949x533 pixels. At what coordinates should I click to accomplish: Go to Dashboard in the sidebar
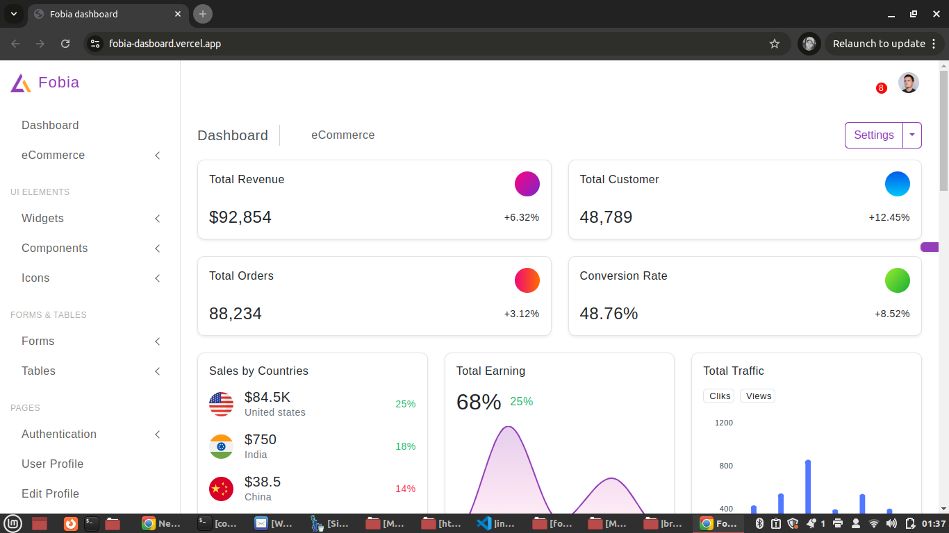(x=50, y=126)
